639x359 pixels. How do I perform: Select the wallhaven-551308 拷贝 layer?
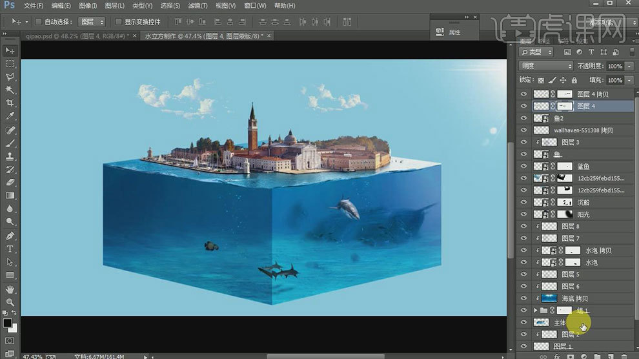[x=583, y=130]
